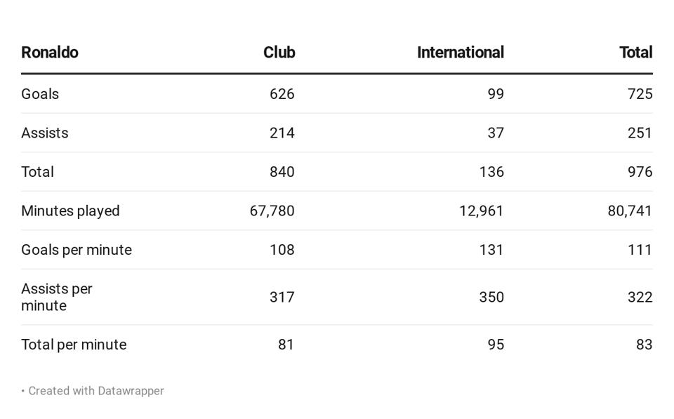The image size is (674, 419).
Task: Click club assists value 214
Action: (282, 133)
